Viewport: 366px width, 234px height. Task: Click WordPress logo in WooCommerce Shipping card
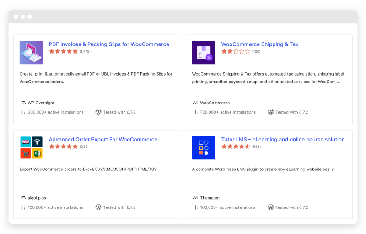pyautogui.click(x=271, y=112)
